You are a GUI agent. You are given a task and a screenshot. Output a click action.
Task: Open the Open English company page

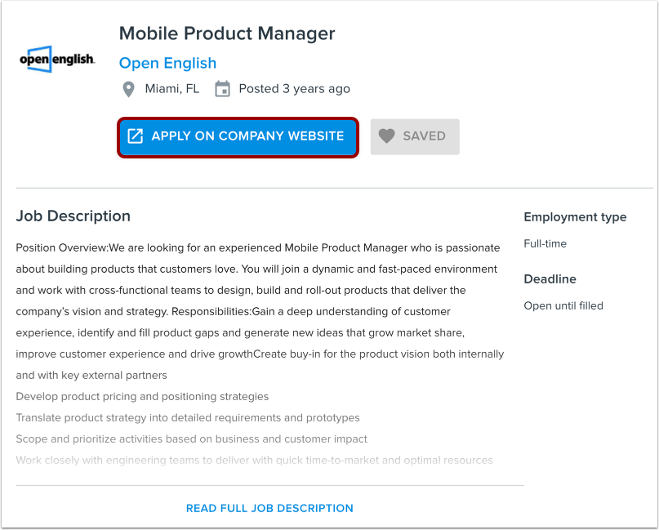(167, 63)
